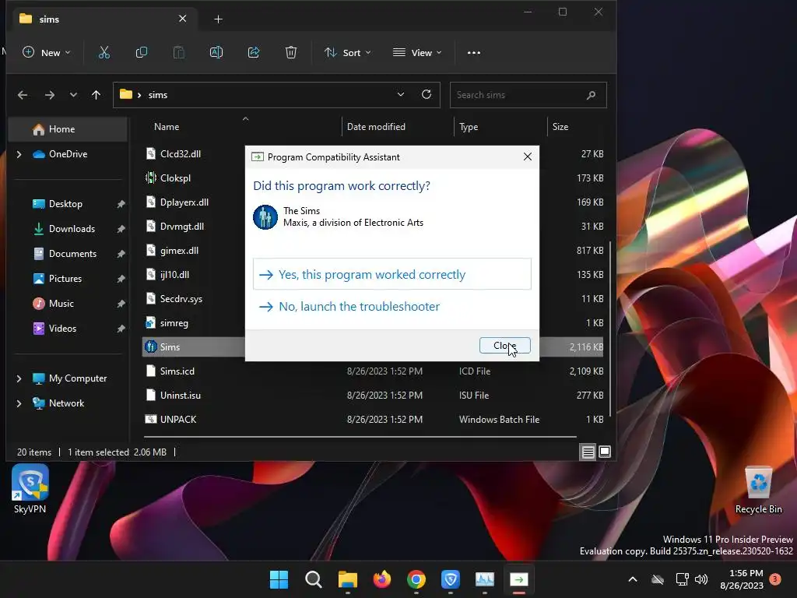Launch Firefox from taskbar
This screenshot has height=598, width=797.
381,579
